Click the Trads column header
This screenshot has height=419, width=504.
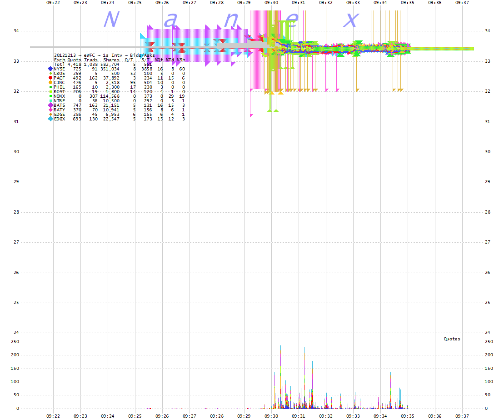coord(90,60)
